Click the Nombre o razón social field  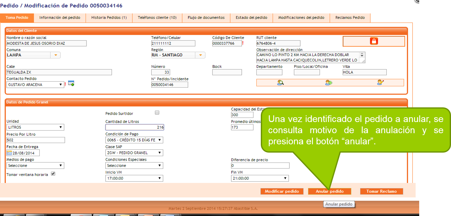point(46,44)
